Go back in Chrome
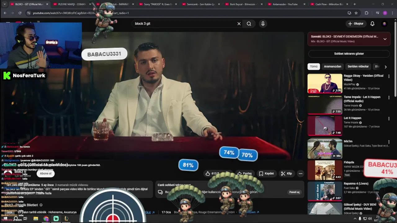The height and width of the screenshot is (223, 397). pos(5,13)
